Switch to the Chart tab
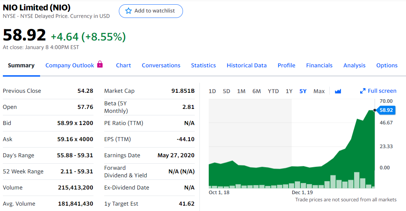 (x=124, y=65)
